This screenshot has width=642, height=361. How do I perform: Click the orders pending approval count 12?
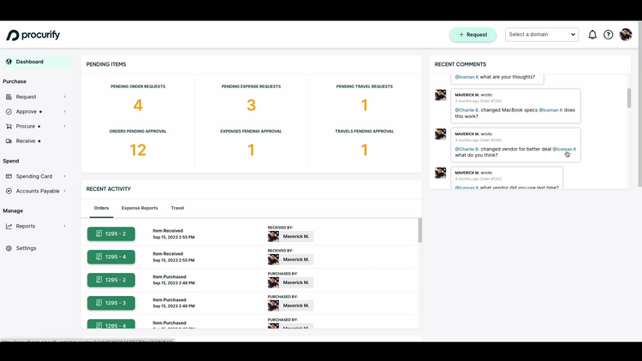[138, 150]
